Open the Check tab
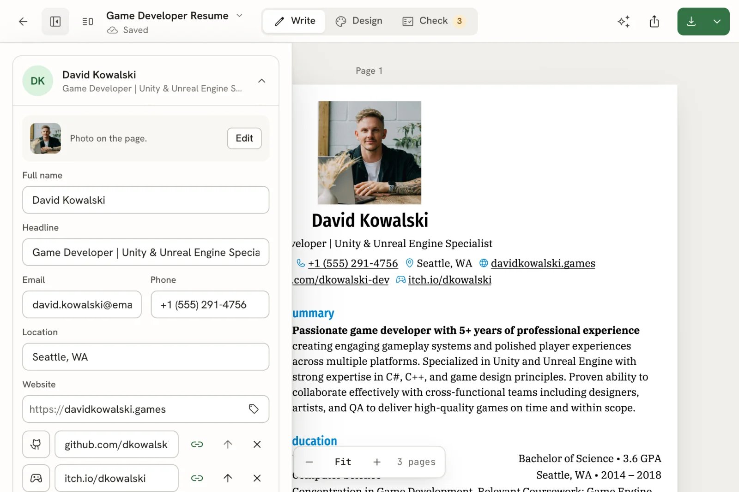 pos(433,21)
